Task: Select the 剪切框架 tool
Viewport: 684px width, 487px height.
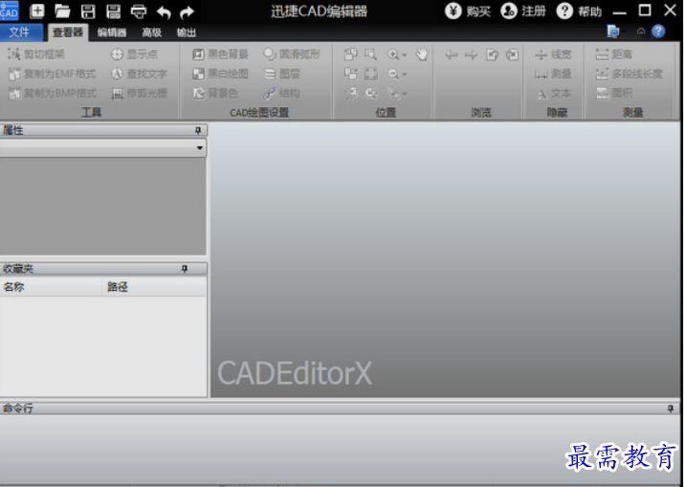Action: click(x=35, y=55)
